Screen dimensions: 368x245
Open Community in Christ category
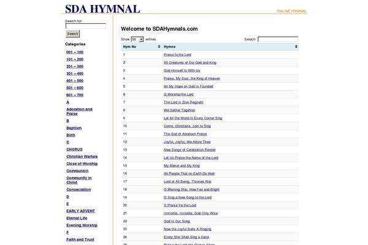click(x=79, y=180)
